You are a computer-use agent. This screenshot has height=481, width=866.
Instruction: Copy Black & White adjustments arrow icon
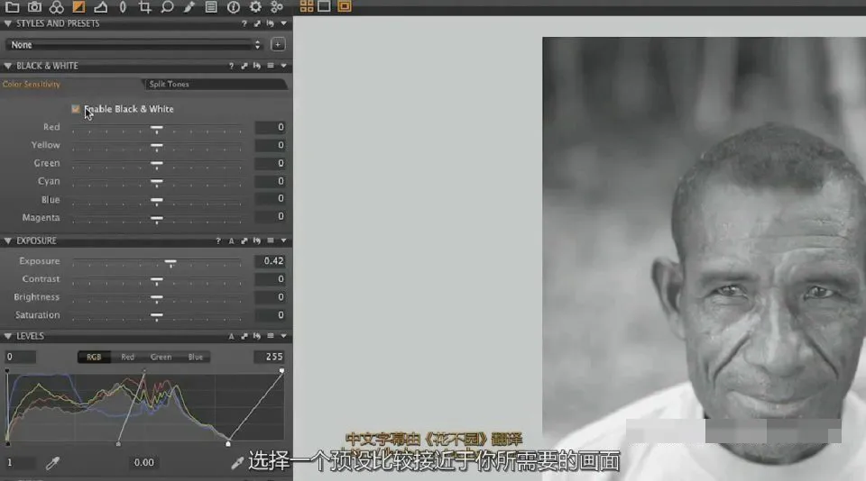tap(244, 66)
